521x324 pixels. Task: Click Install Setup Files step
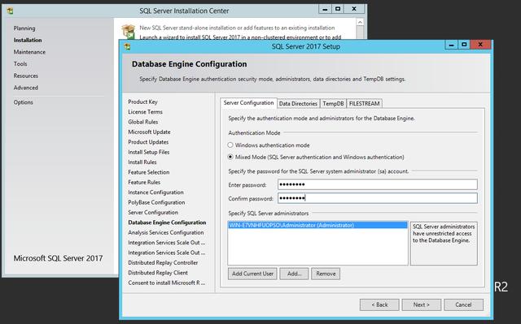coord(148,152)
